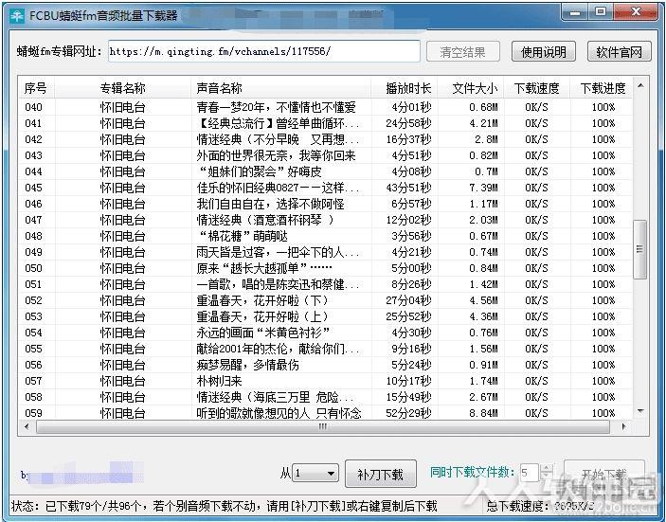Click file size cell 0.68M
Screen dimensions: 666x522
[483, 107]
